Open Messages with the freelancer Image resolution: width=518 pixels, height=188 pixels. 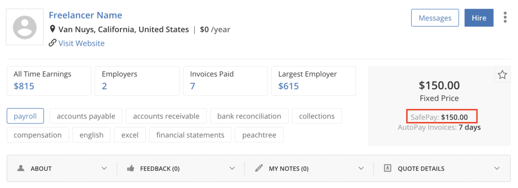pyautogui.click(x=435, y=18)
